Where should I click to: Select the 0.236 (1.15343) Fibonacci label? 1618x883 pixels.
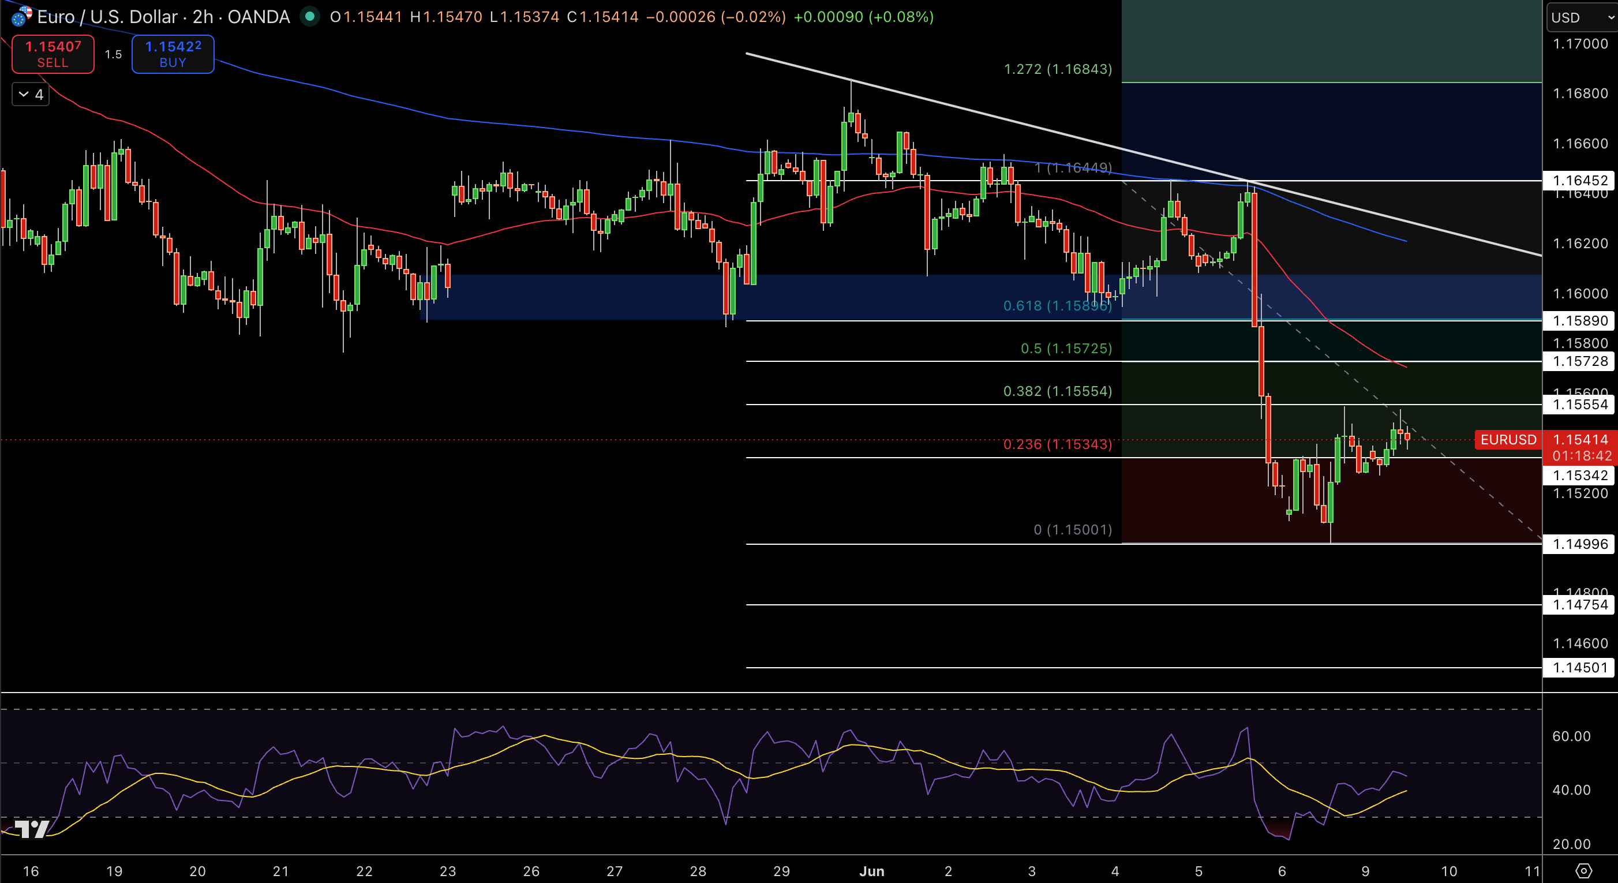1058,444
